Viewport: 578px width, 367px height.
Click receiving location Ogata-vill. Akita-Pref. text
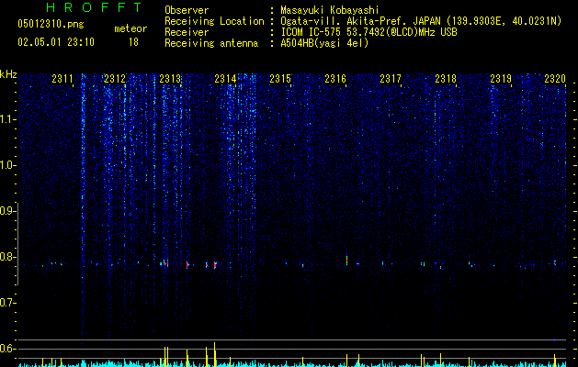point(421,21)
